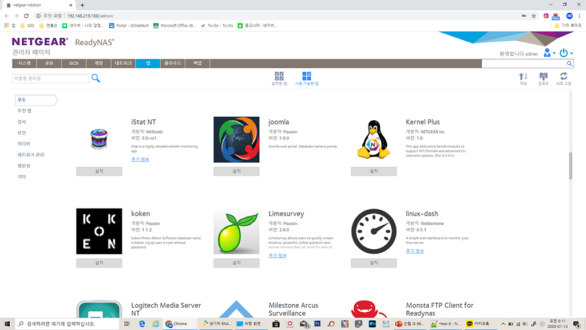Open Microsoft Store taskbar icon

coord(276,324)
